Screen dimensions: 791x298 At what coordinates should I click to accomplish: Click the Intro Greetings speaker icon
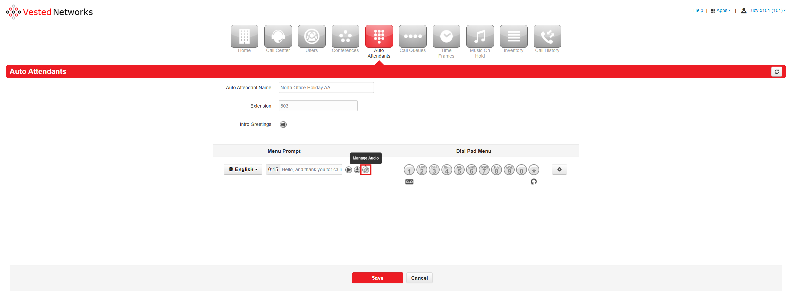click(x=283, y=125)
